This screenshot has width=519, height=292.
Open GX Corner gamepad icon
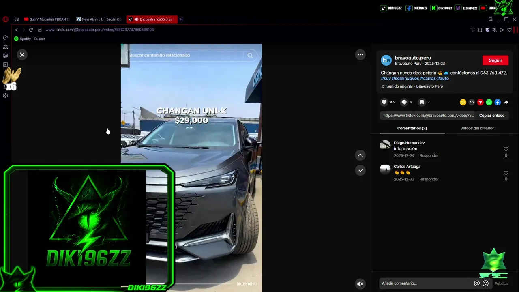click(17, 19)
